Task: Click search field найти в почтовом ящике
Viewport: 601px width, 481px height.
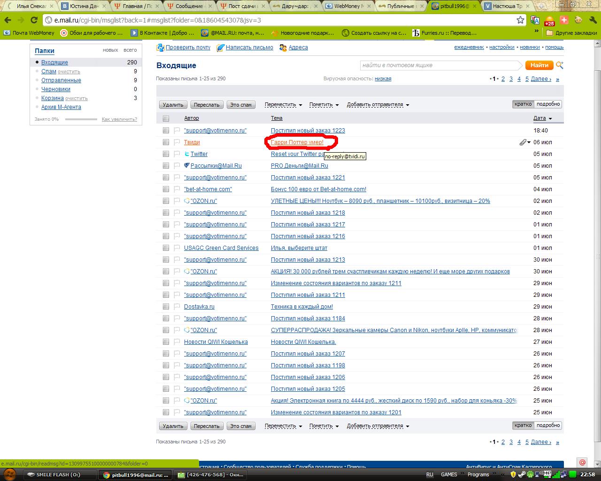Action: [x=441, y=65]
